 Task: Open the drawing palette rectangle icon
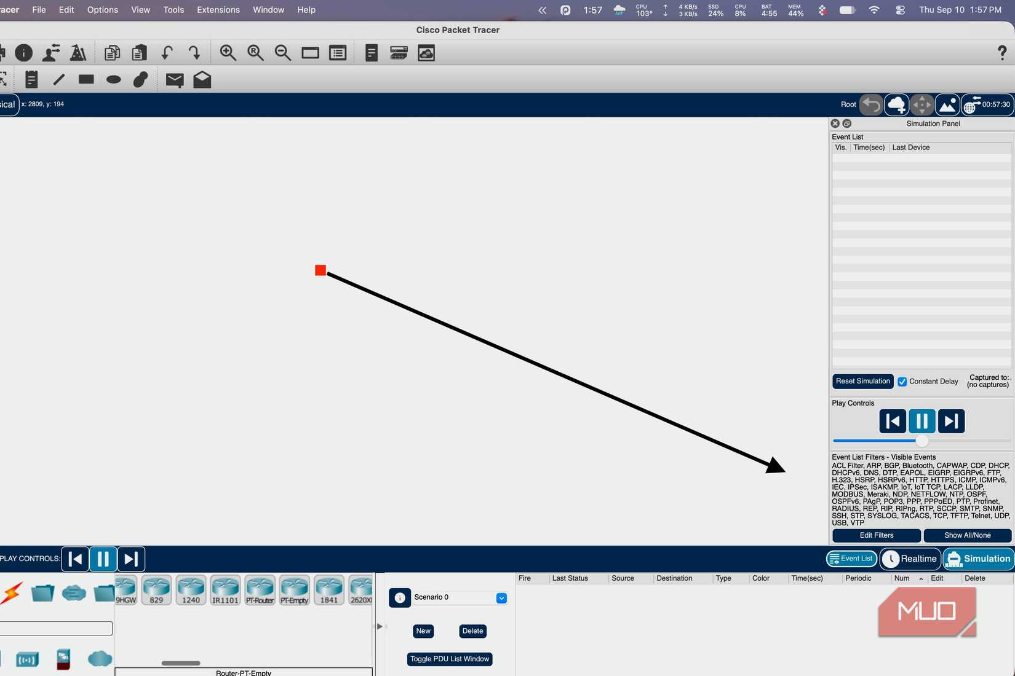[310, 53]
